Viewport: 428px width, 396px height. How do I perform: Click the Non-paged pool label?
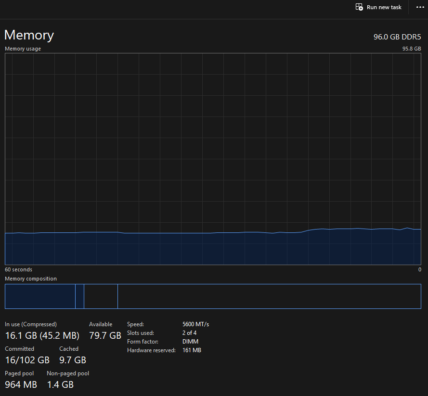pyautogui.click(x=68, y=373)
